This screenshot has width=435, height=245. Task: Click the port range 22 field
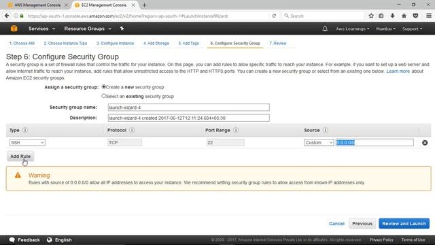[225, 142]
